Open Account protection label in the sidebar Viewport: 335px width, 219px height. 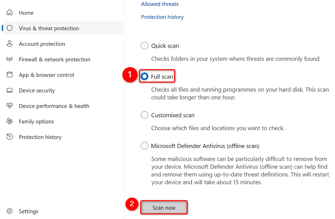[x=42, y=44]
